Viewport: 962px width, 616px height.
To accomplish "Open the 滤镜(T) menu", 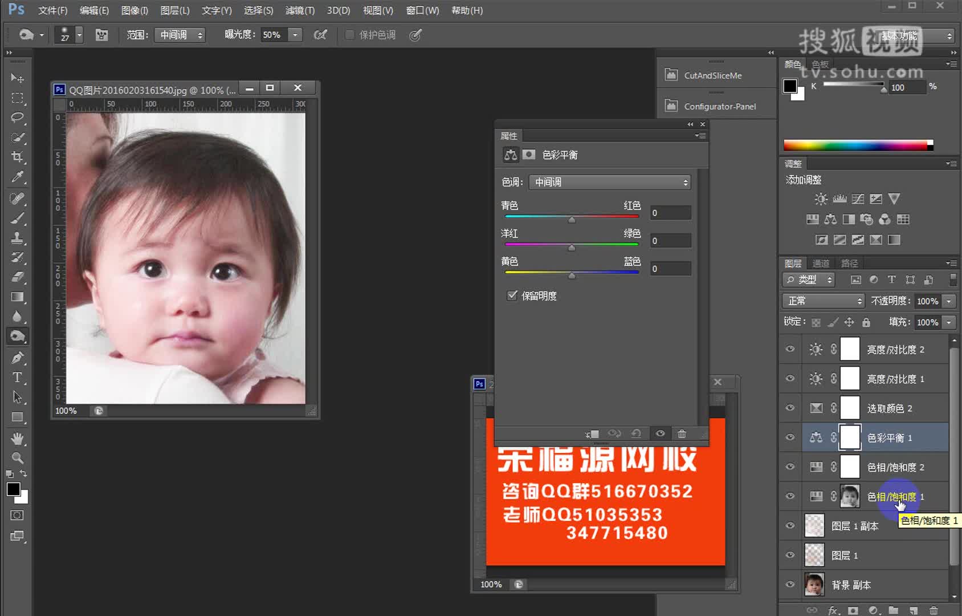I will (x=300, y=10).
